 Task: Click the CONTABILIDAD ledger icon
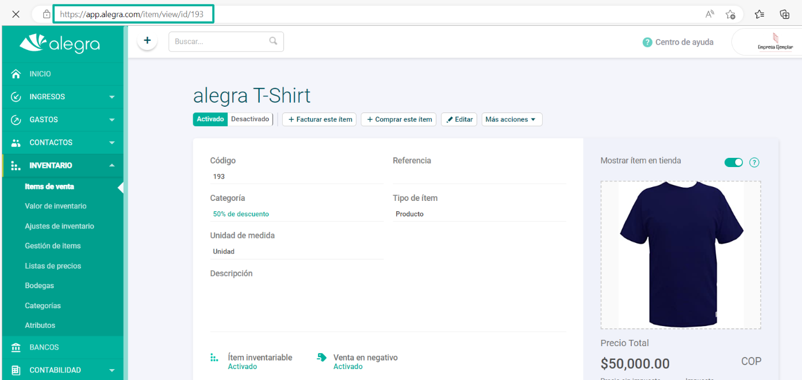tap(16, 370)
